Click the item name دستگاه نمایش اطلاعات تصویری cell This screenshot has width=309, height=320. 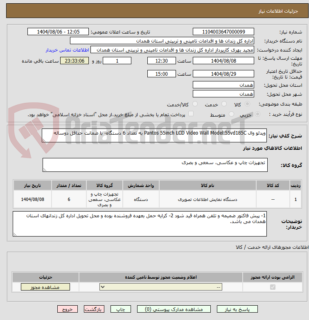click(x=208, y=199)
